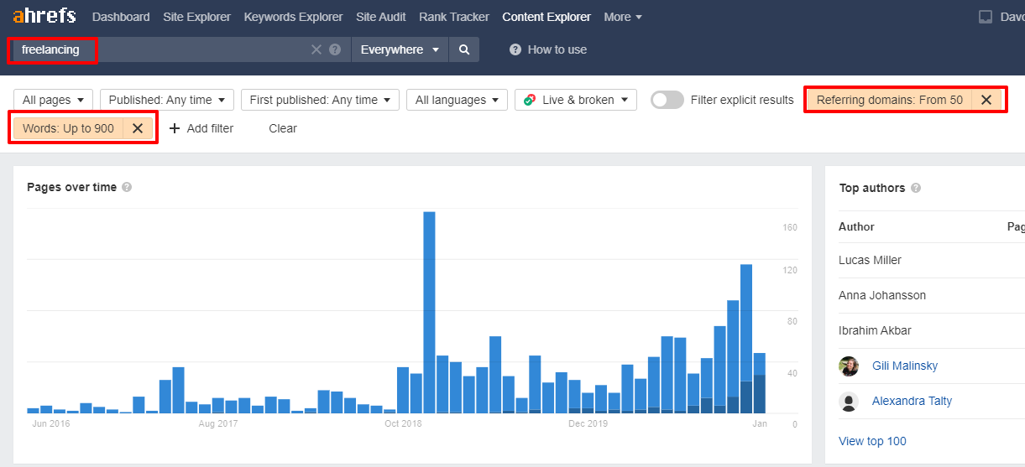Open Content Explorer
The width and height of the screenshot is (1025, 467).
[546, 17]
